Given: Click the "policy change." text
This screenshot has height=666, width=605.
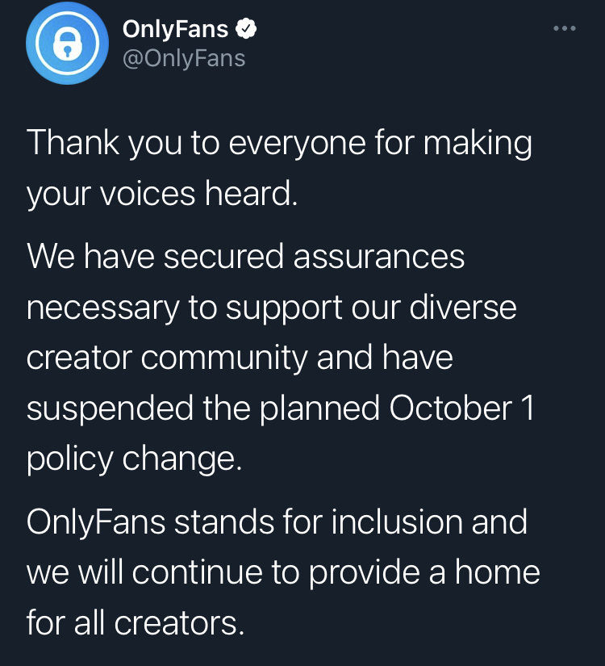Looking at the screenshot, I should [x=134, y=459].
